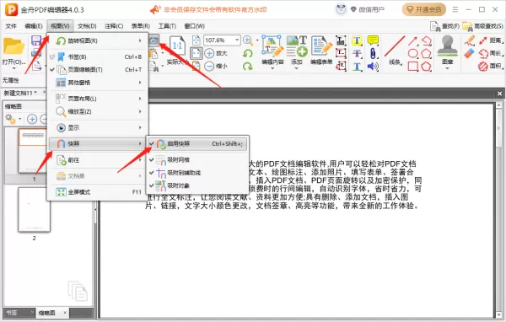
Task: Open the Edit (编辑) menu
Action: pyautogui.click(x=34, y=26)
